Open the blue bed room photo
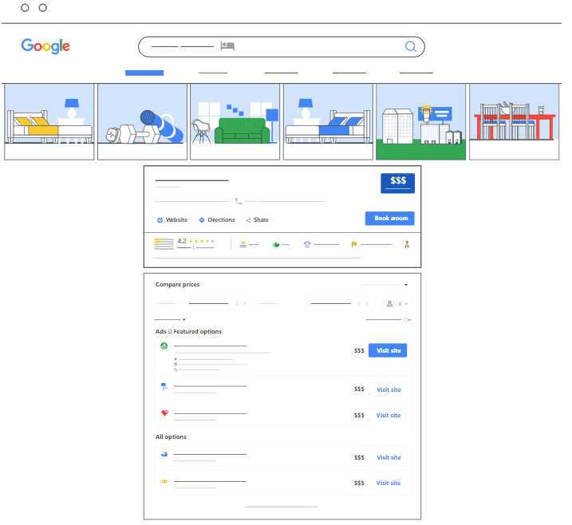Viewport: 572px width, 525px height. (x=328, y=122)
